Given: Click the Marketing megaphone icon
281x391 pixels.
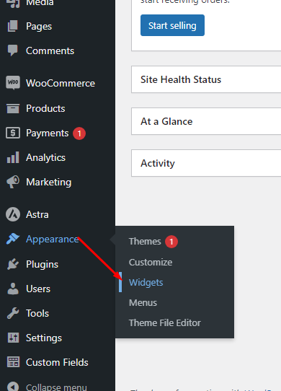Looking at the screenshot, I should pyautogui.click(x=13, y=183).
